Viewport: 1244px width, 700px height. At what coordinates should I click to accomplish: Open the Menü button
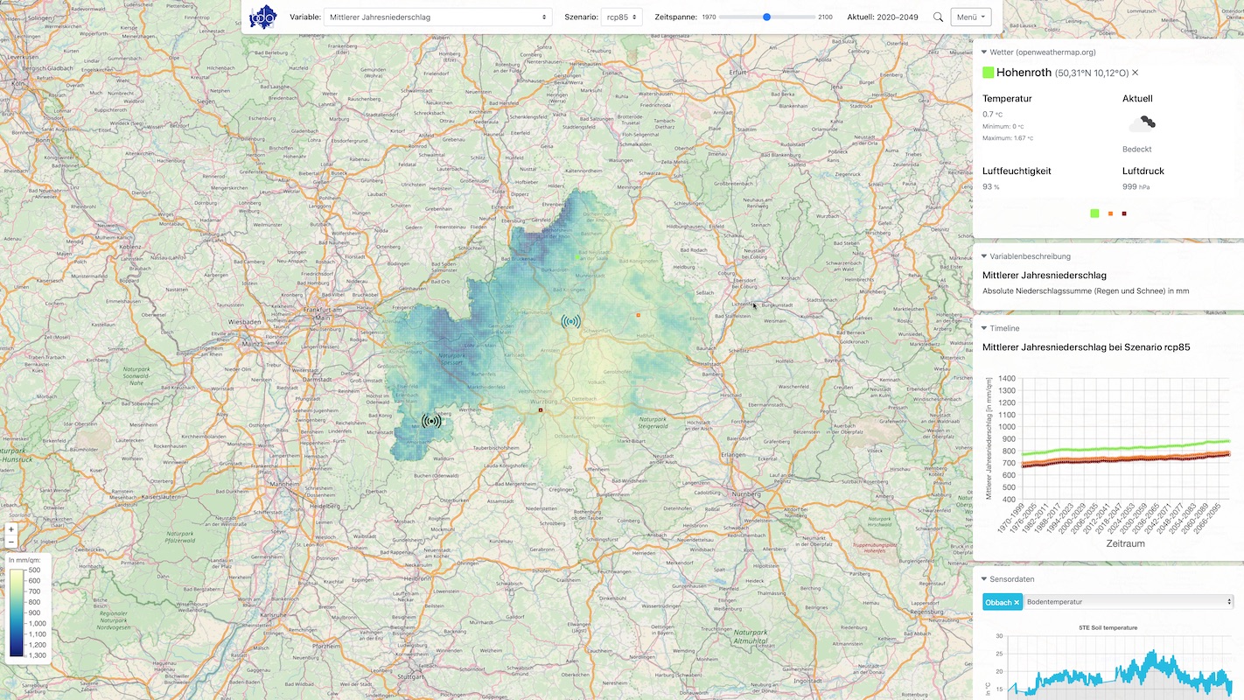pos(970,17)
